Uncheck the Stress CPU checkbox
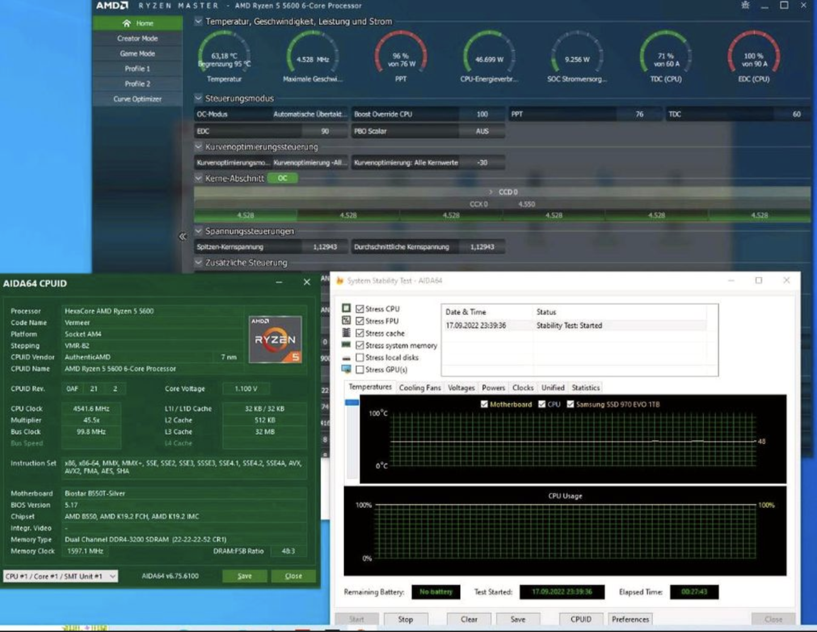Viewport: 817px width, 632px height. click(360, 309)
